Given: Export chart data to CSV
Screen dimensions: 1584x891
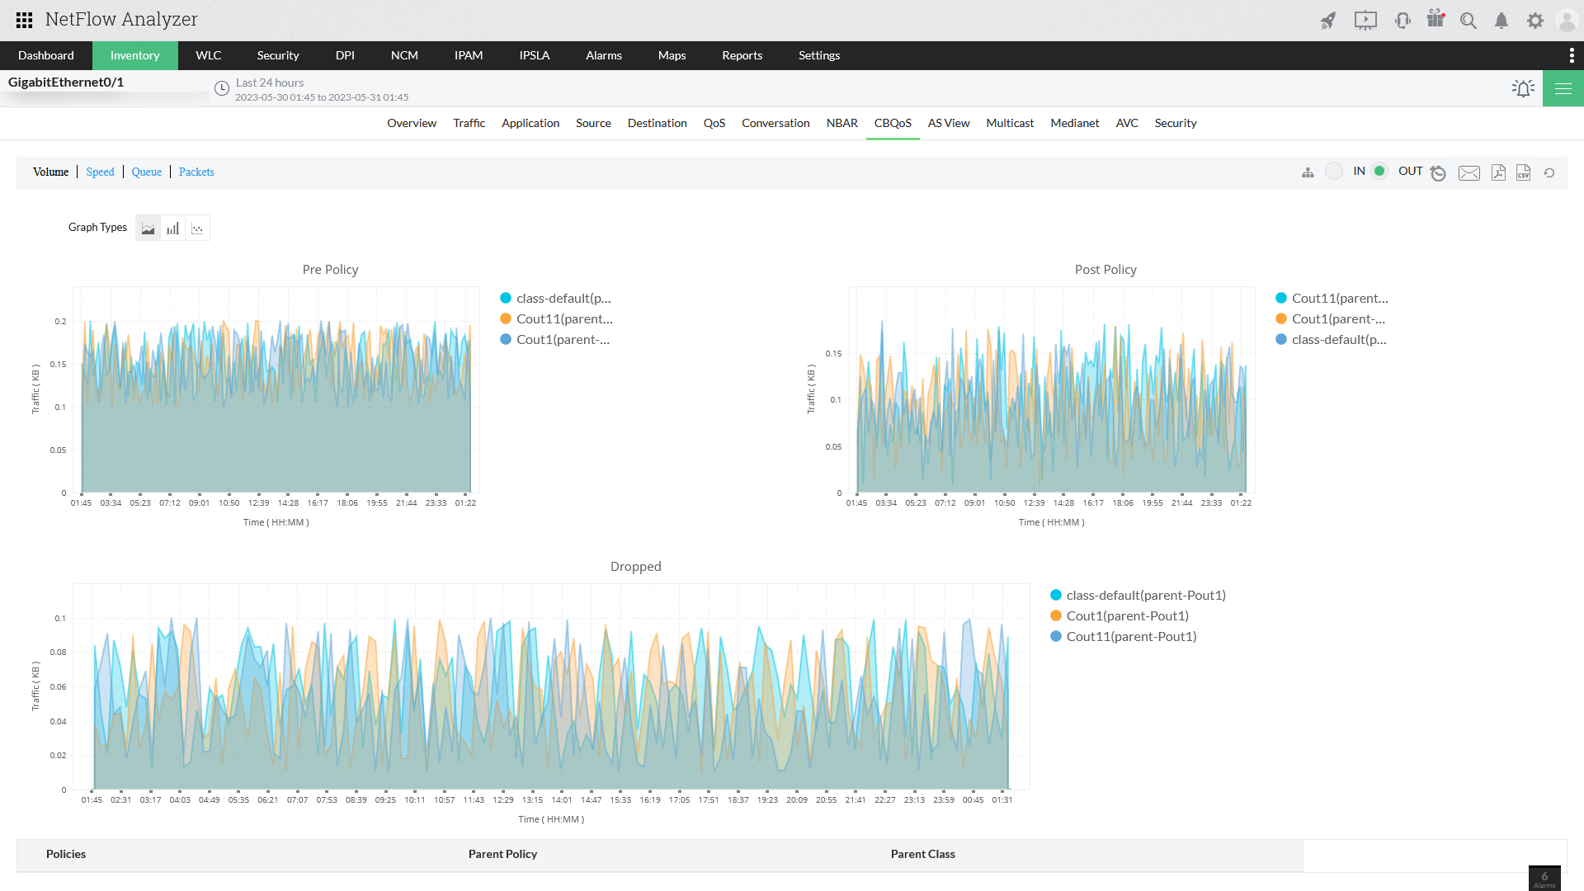Looking at the screenshot, I should pos(1523,172).
